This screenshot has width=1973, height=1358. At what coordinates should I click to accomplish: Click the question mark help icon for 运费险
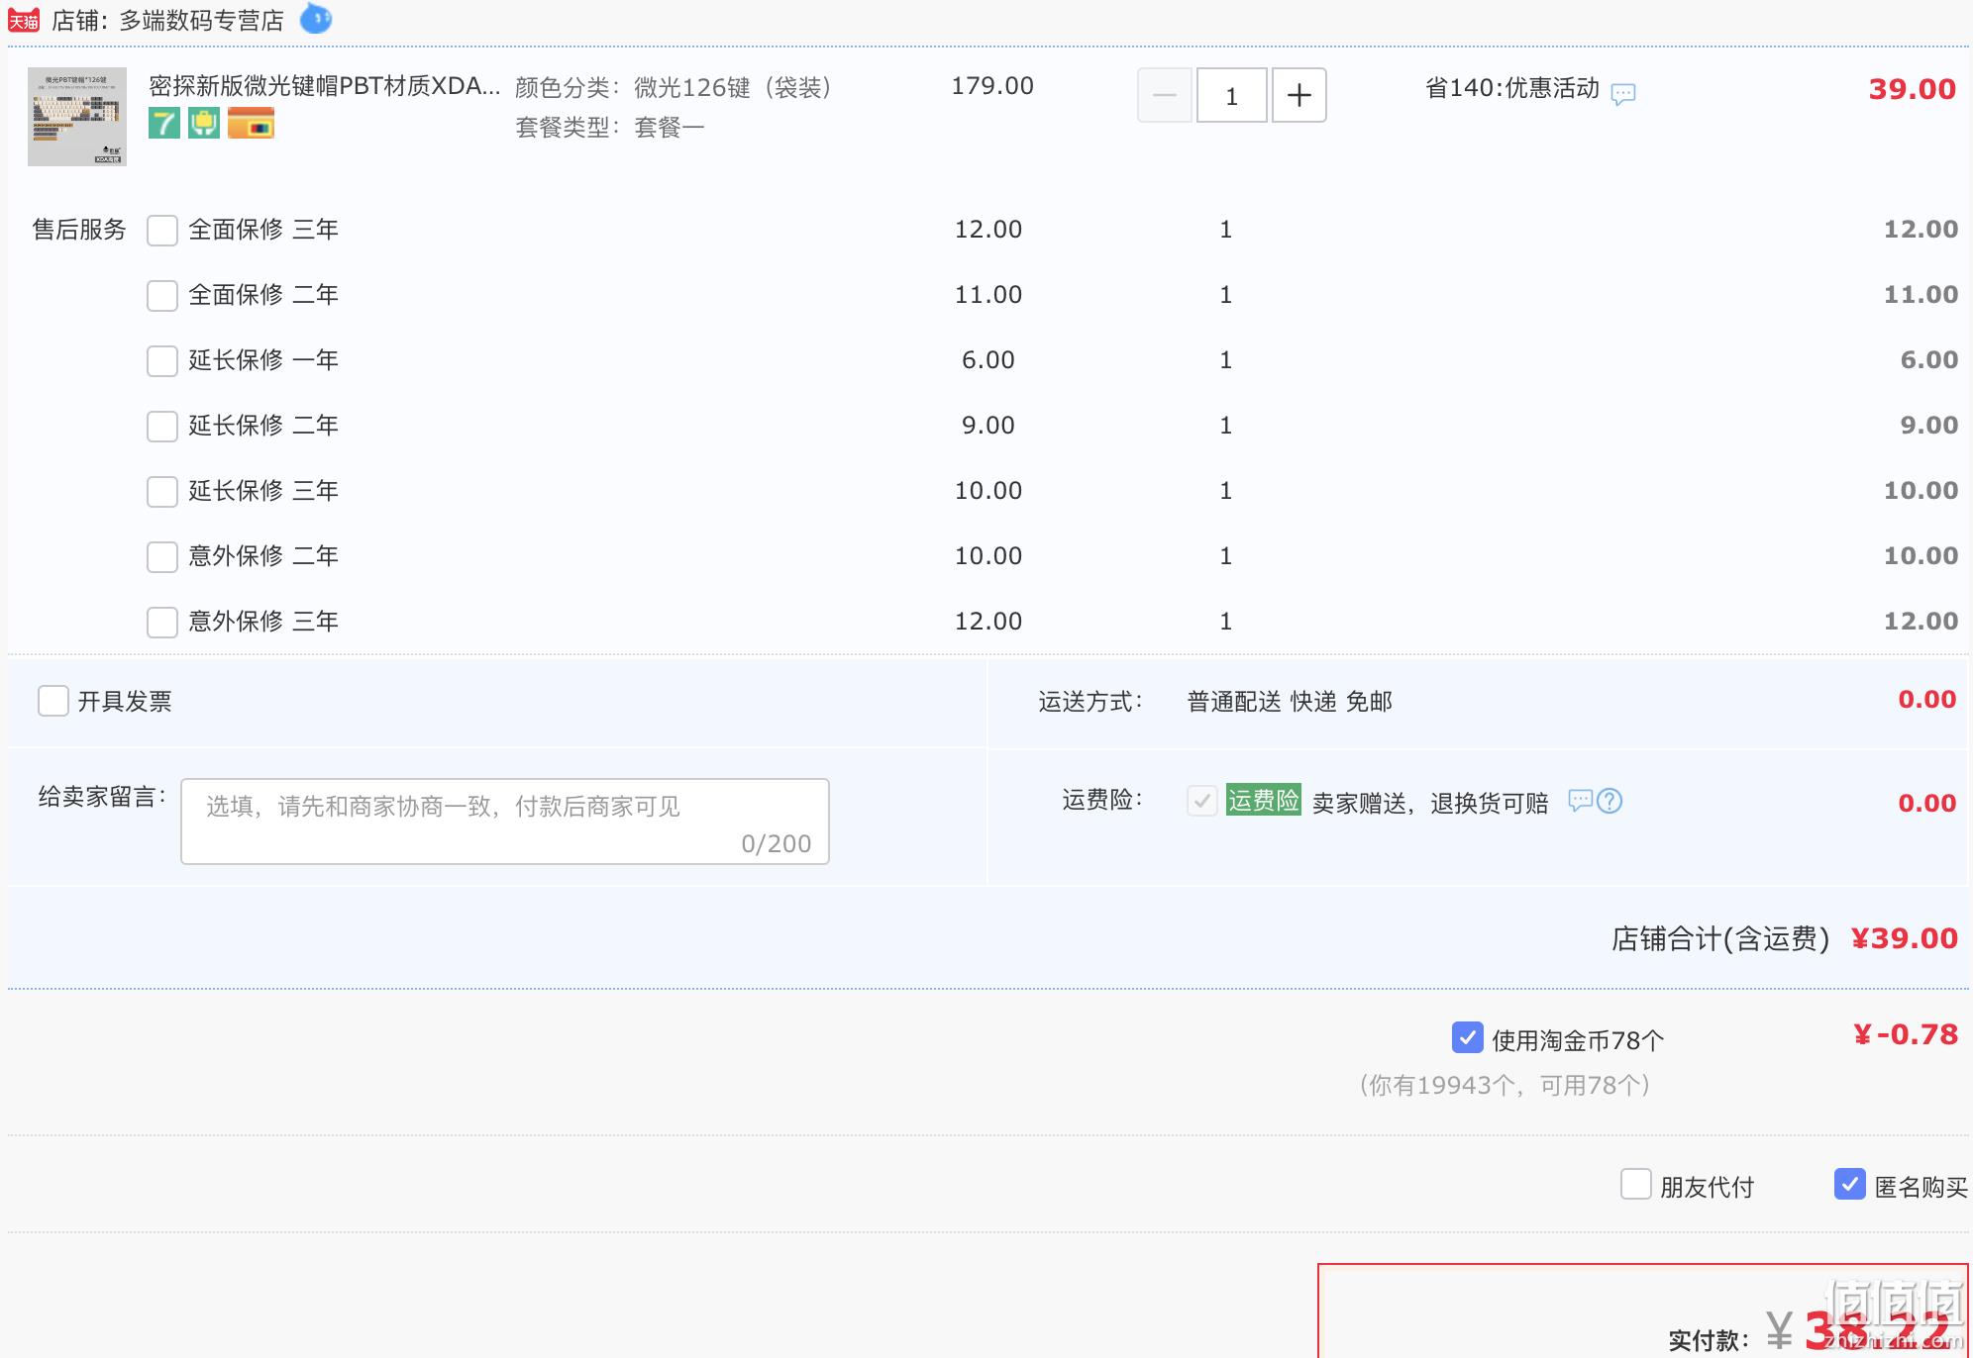(x=1610, y=800)
